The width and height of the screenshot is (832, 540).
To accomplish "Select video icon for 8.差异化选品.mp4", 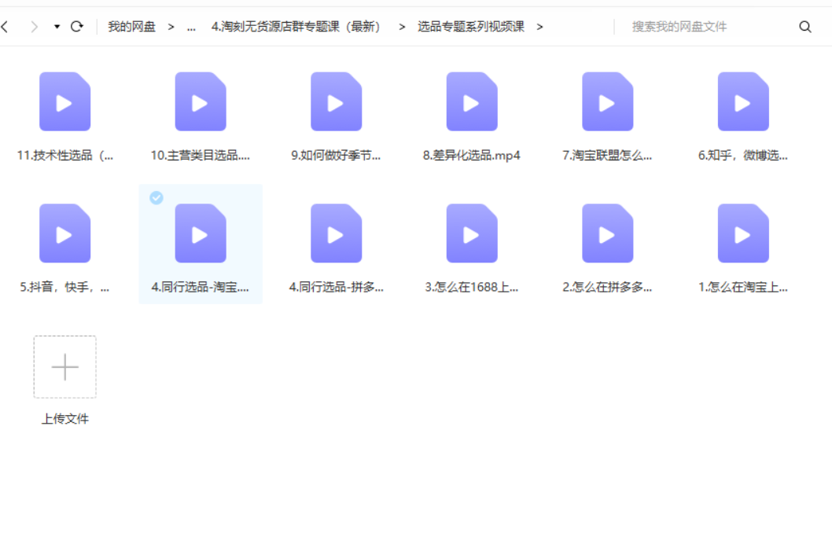I will (x=472, y=101).
